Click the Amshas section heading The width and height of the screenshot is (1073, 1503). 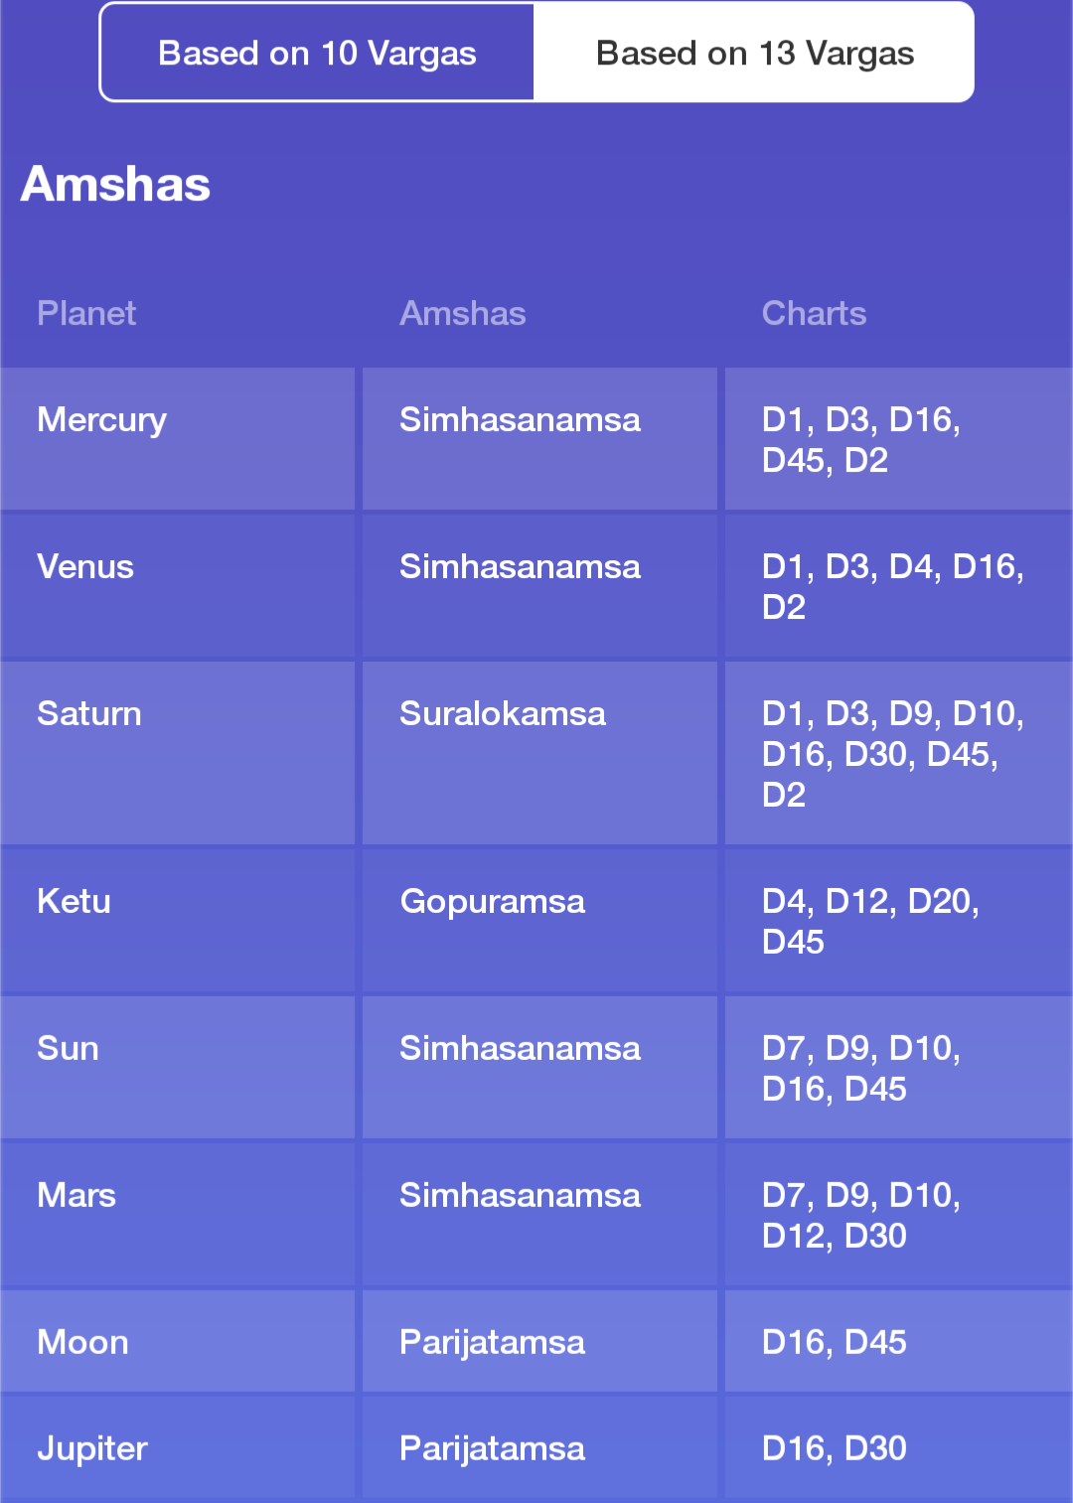point(115,184)
